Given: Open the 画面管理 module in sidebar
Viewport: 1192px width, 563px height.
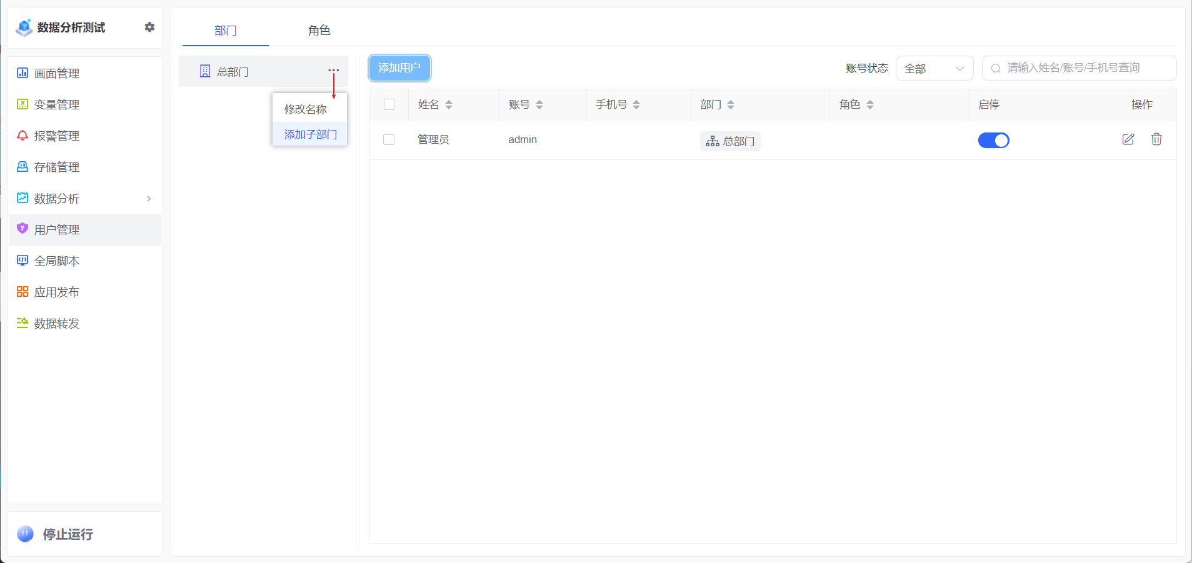Looking at the screenshot, I should 57,73.
